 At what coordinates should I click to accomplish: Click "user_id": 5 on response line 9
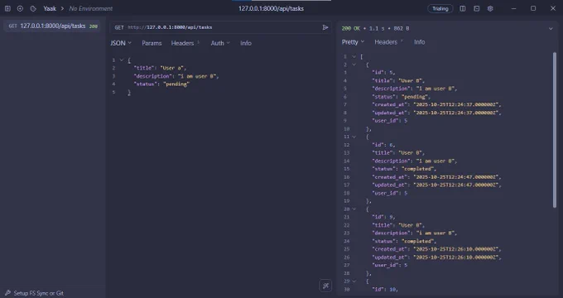(x=390, y=121)
